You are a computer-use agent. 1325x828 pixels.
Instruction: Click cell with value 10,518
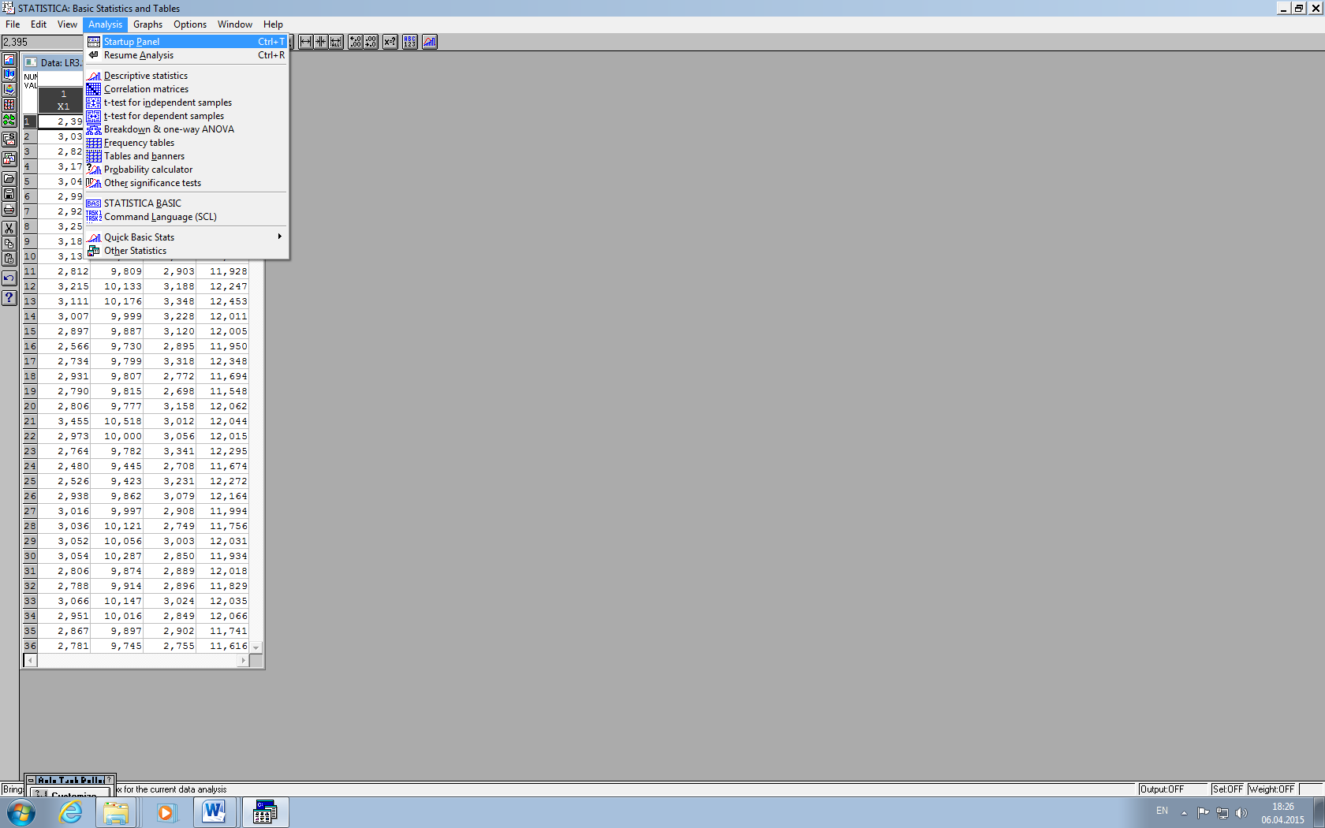tap(117, 422)
